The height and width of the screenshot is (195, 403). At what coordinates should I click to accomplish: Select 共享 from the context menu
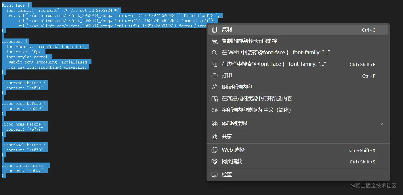tap(298, 137)
